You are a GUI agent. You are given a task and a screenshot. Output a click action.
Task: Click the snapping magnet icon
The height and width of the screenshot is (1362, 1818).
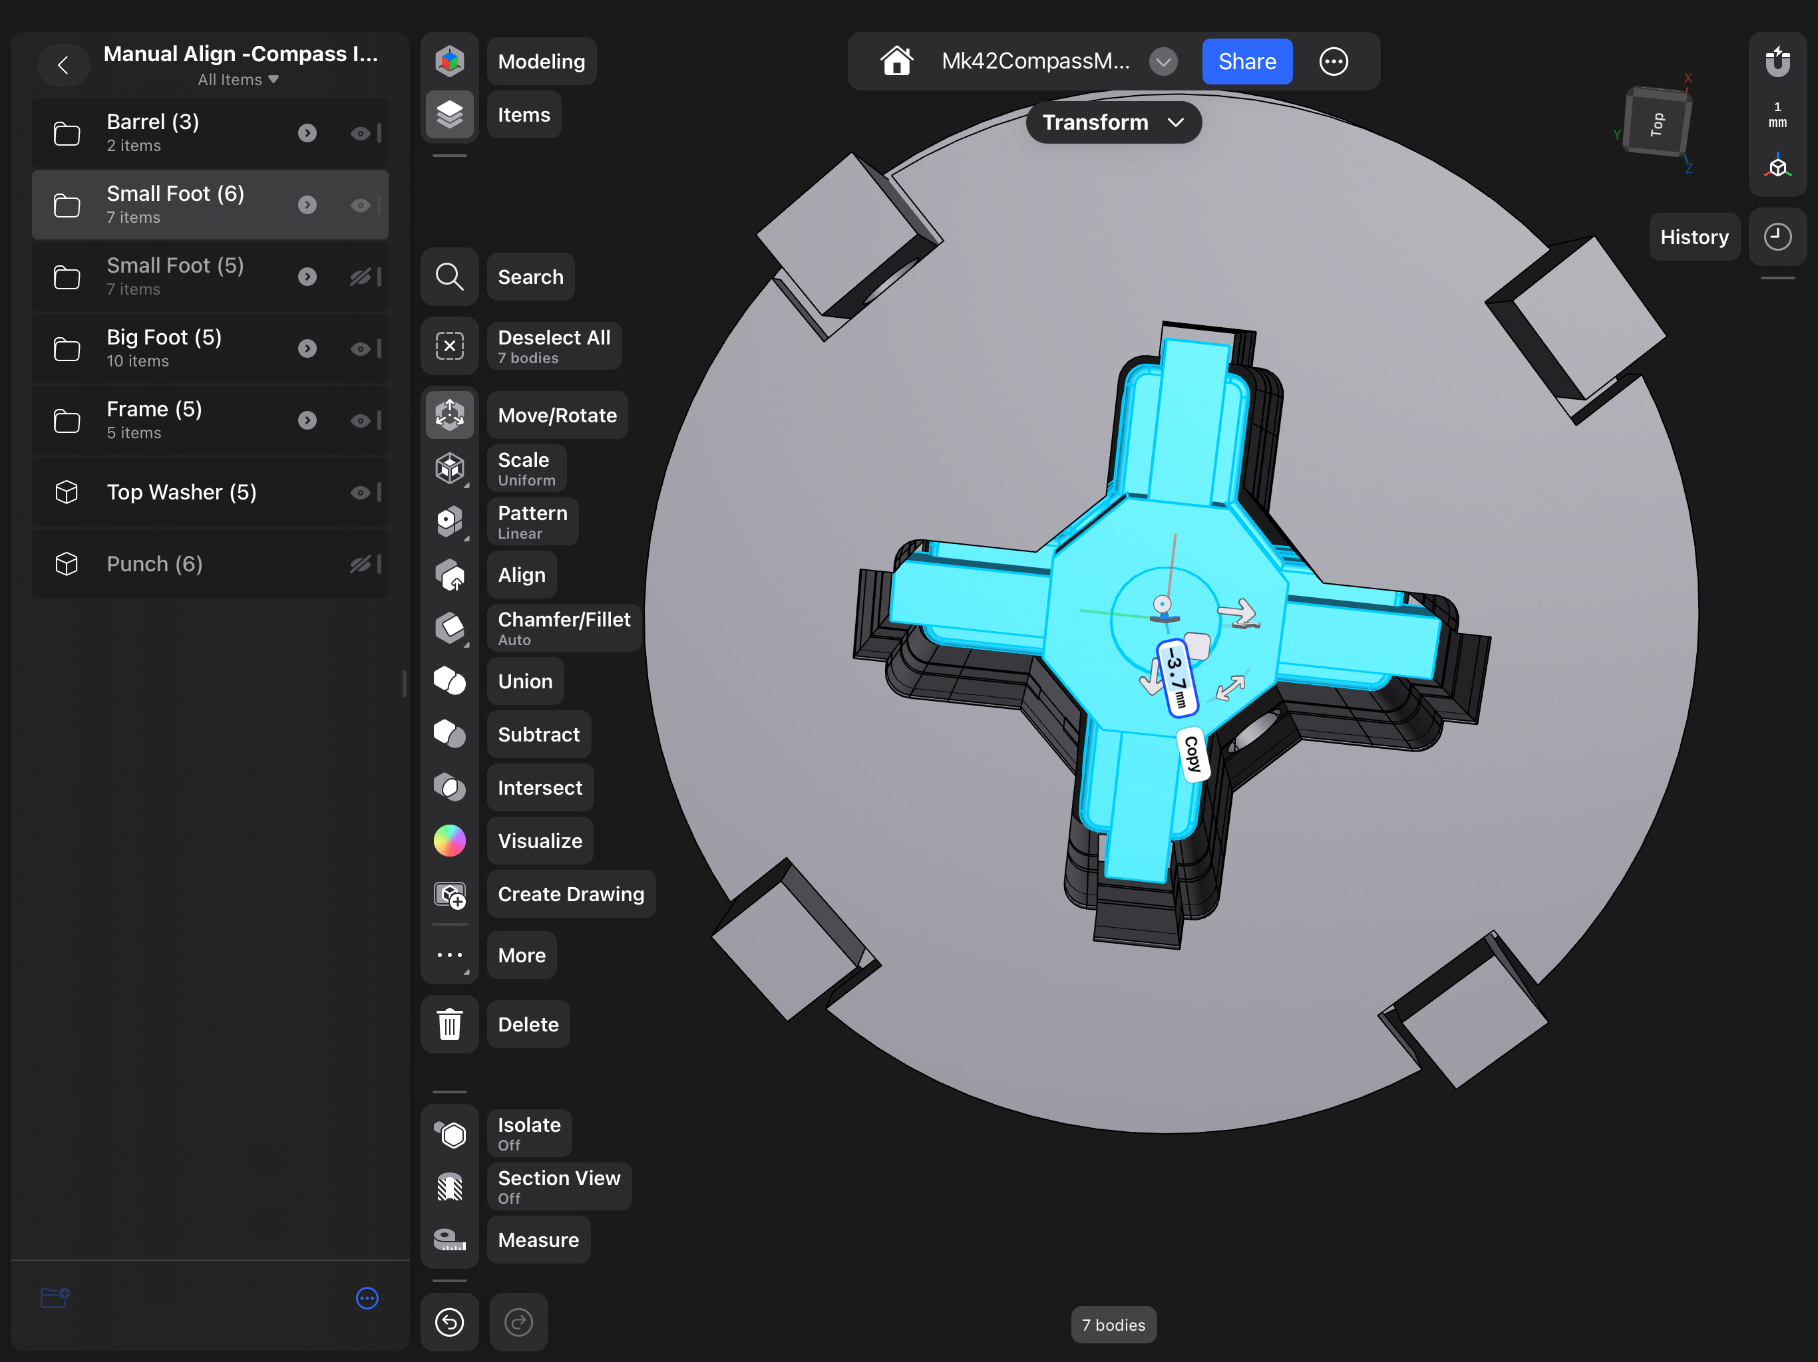click(1777, 62)
